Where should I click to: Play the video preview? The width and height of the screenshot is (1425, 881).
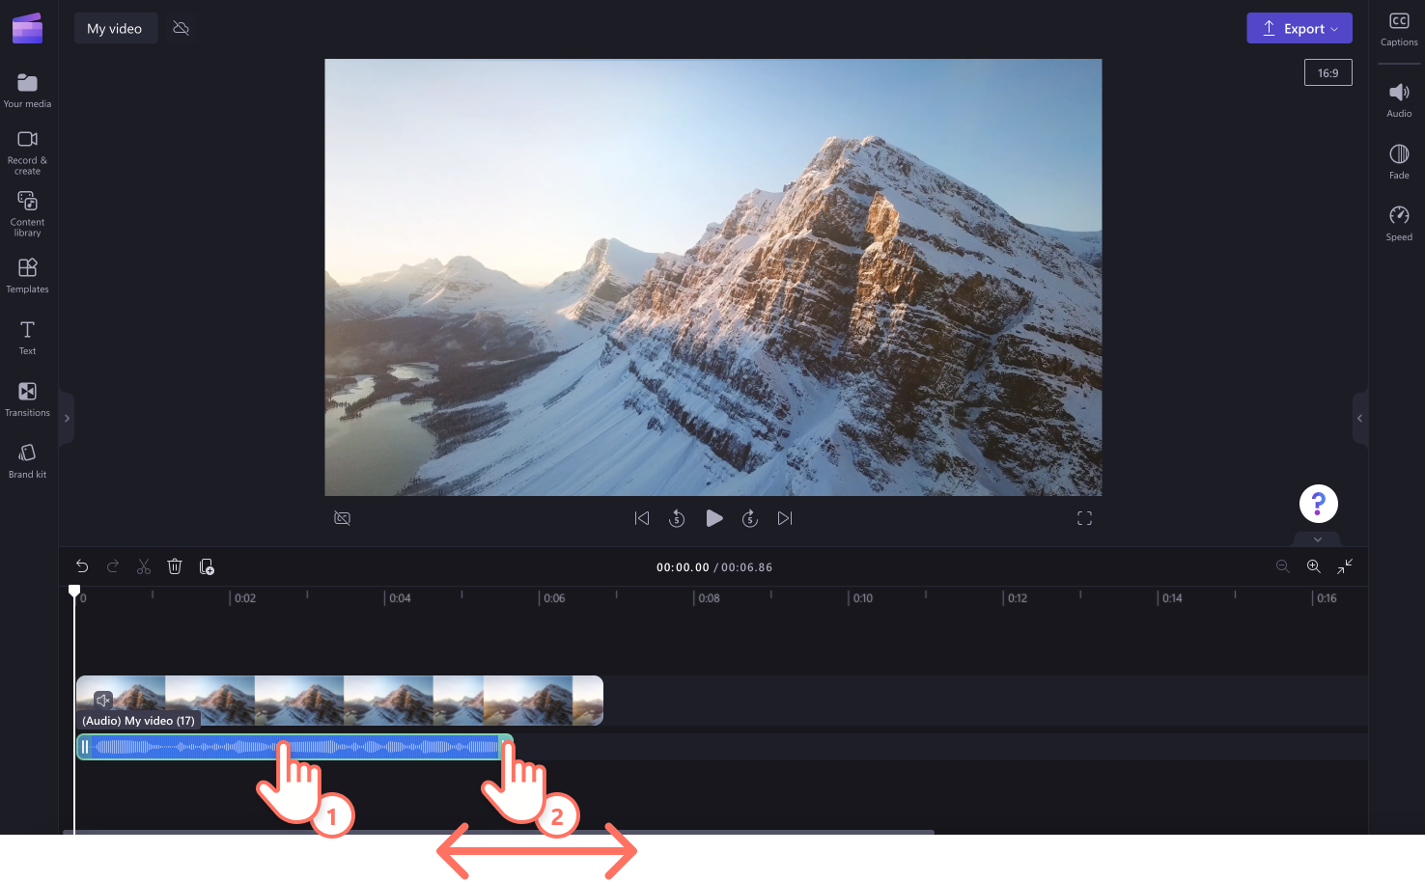coord(713,518)
